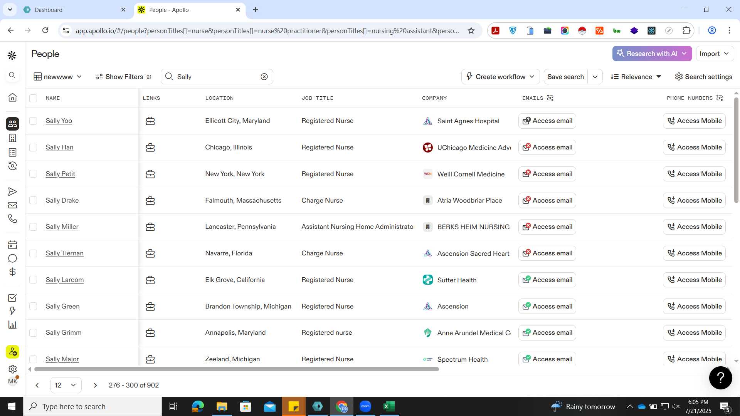740x416 pixels.
Task: Click the Apollo logo in sidebar
Action: [x=12, y=55]
